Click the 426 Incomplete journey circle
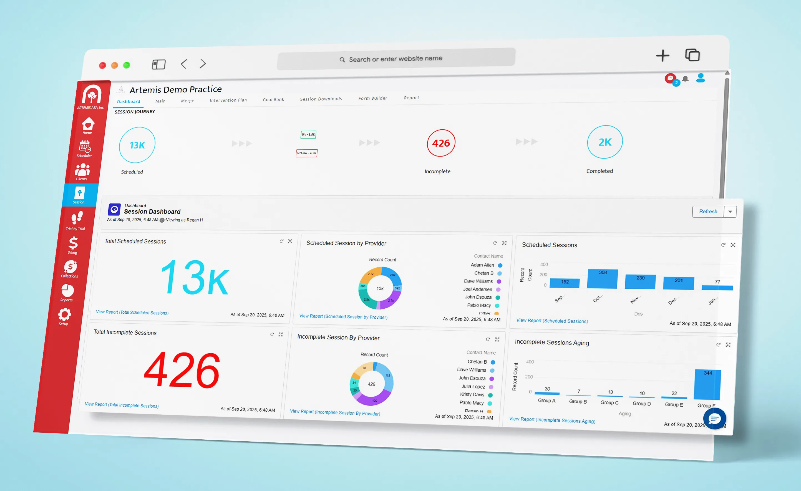 point(441,143)
